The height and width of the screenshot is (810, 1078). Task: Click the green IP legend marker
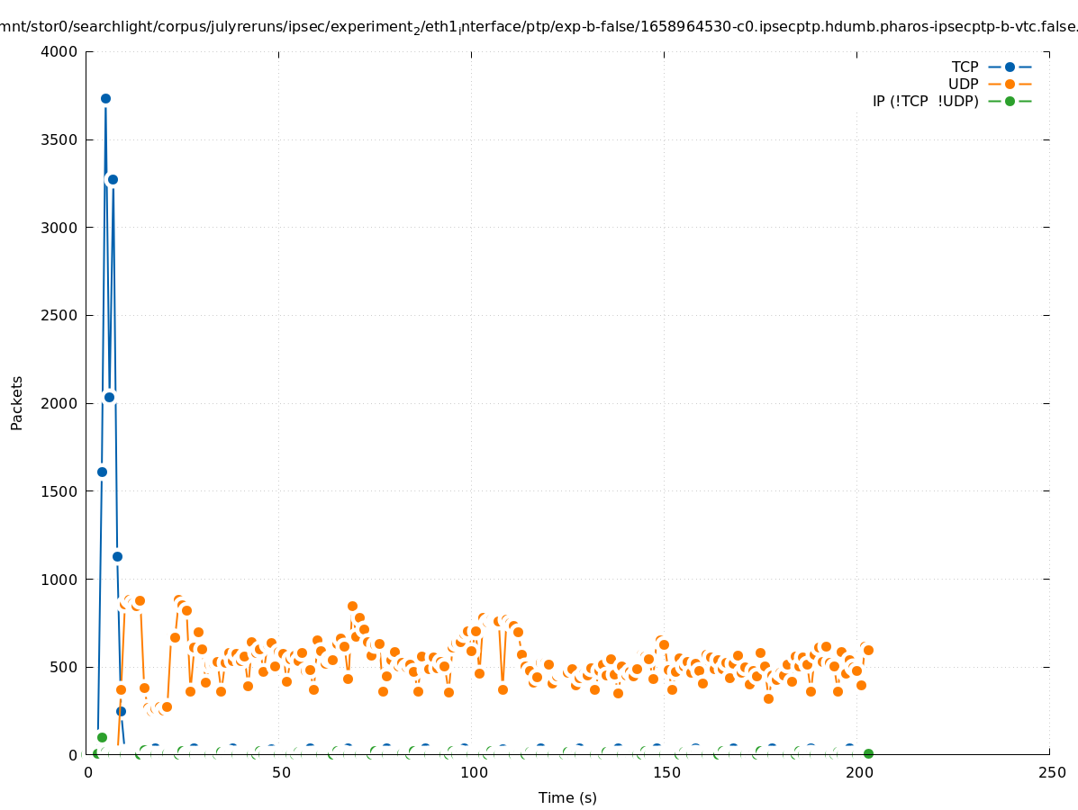(x=1010, y=101)
